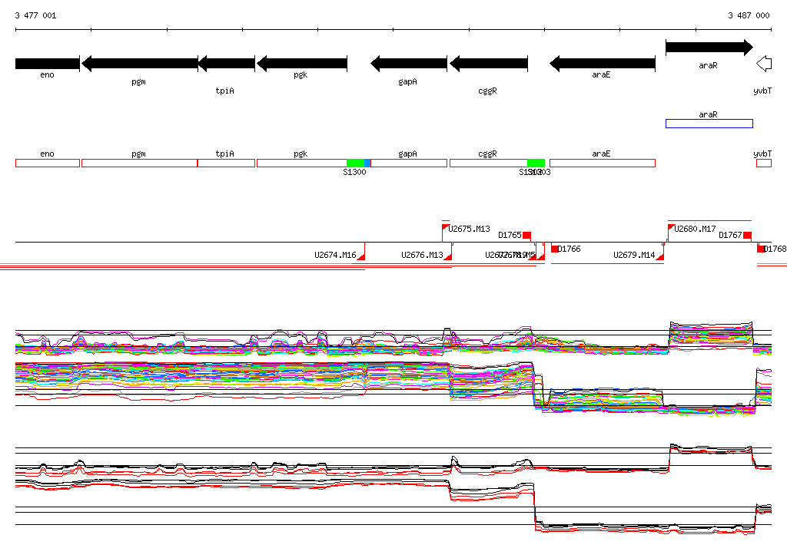
Task: Select the pgm label under the black arrow
Action: pos(139,81)
